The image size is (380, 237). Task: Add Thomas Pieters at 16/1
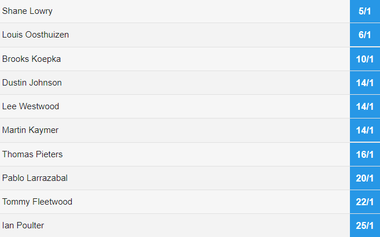click(365, 154)
